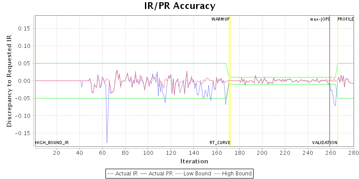Click the deepest blue spike near iteration 64
Image resolution: width=359 pixels, height=179 pixels.
click(107, 142)
